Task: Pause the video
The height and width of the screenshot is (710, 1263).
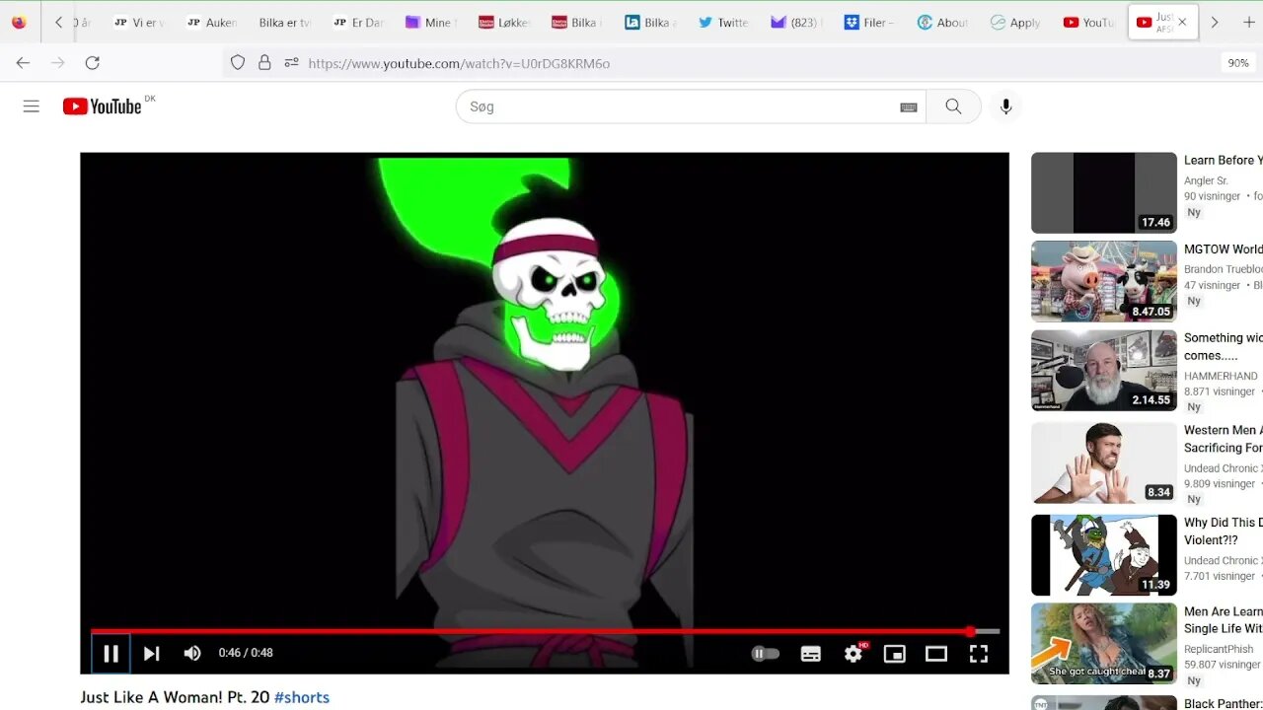Action: pos(111,653)
